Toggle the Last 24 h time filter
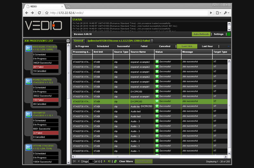Image resolution: width=254 pixels, height=168 pixels. tap(187, 46)
